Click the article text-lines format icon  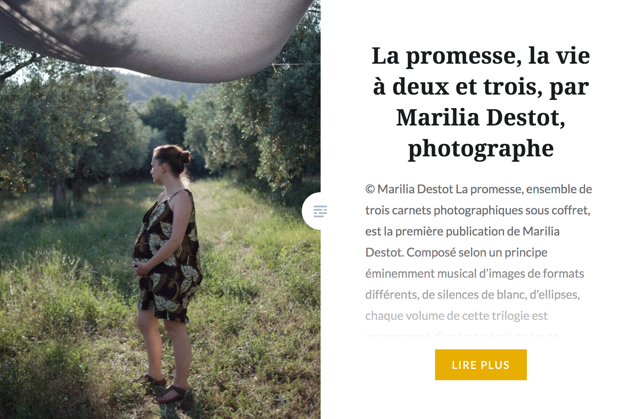[x=320, y=211]
